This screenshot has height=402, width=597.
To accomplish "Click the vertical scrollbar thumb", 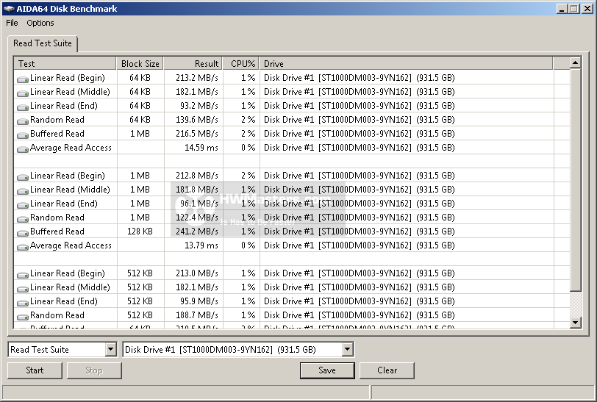I will (x=575, y=179).
